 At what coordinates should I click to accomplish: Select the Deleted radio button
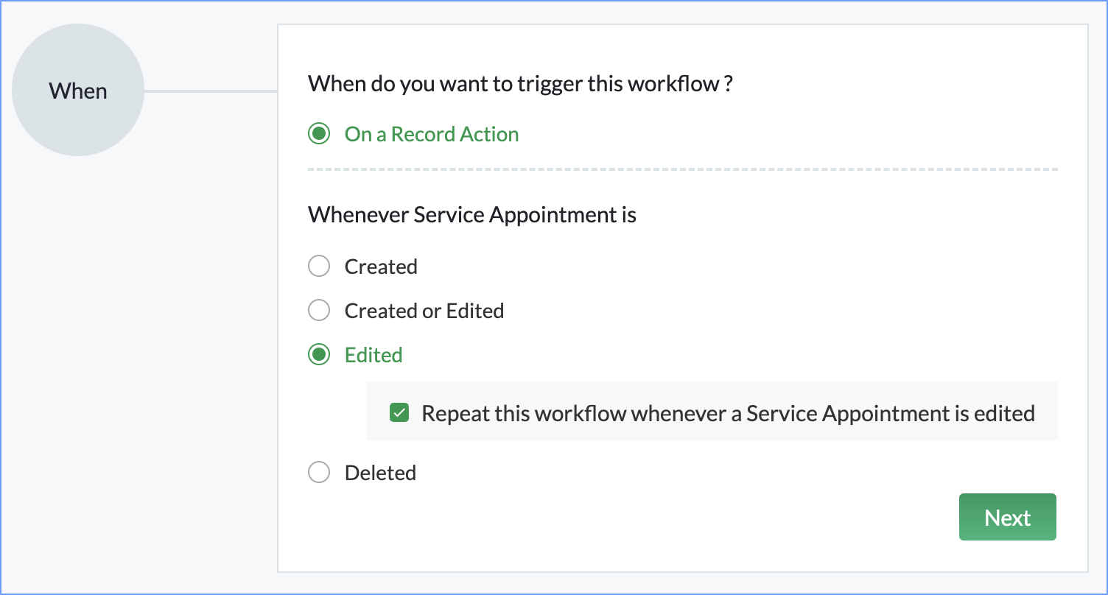318,473
